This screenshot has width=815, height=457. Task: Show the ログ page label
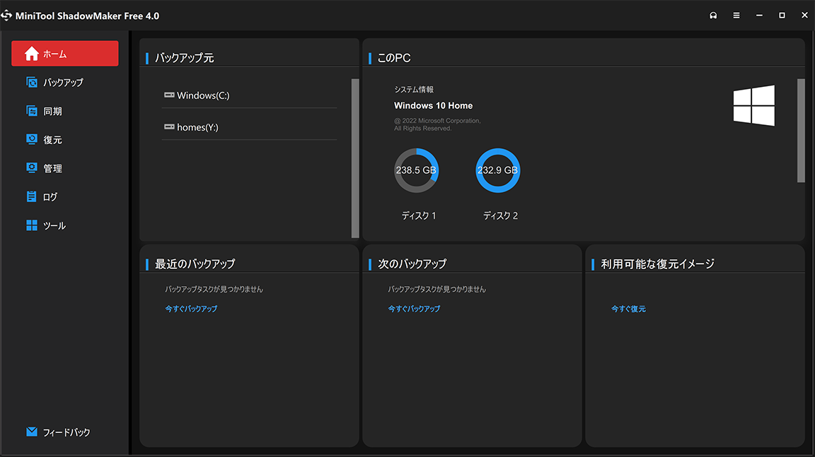point(50,197)
